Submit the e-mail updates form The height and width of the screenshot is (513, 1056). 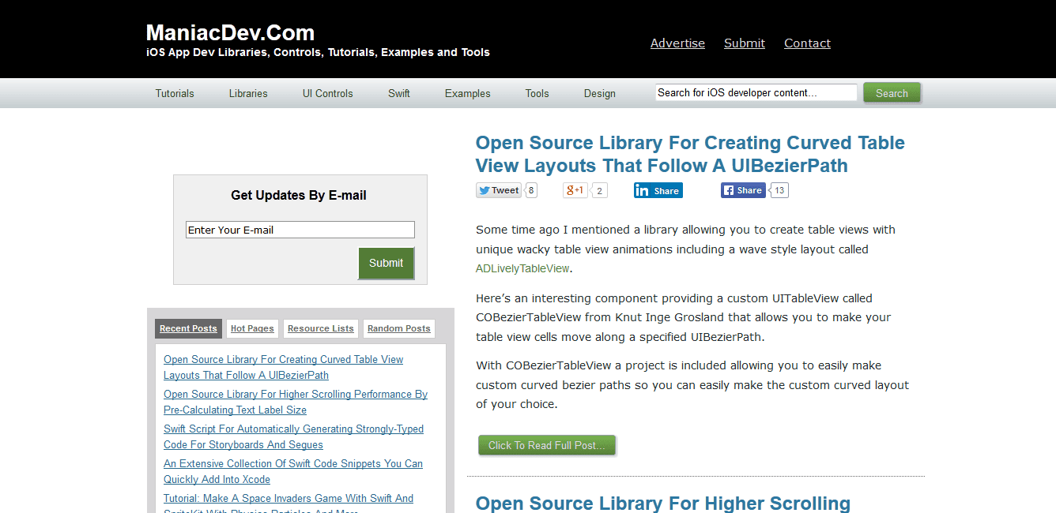pyautogui.click(x=386, y=263)
